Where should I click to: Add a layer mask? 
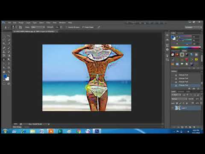(x=182, y=127)
